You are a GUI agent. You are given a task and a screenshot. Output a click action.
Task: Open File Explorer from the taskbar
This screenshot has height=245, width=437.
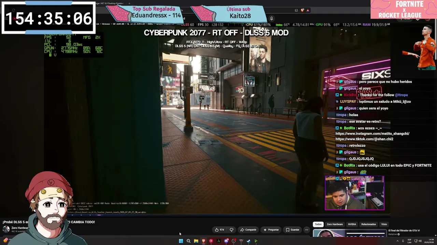(x=196, y=241)
